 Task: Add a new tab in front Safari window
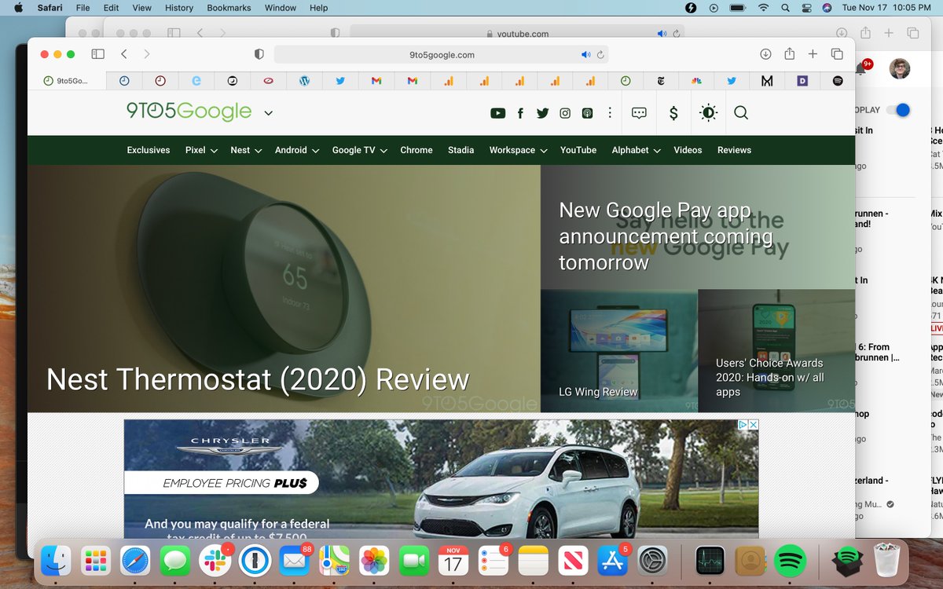click(x=813, y=54)
